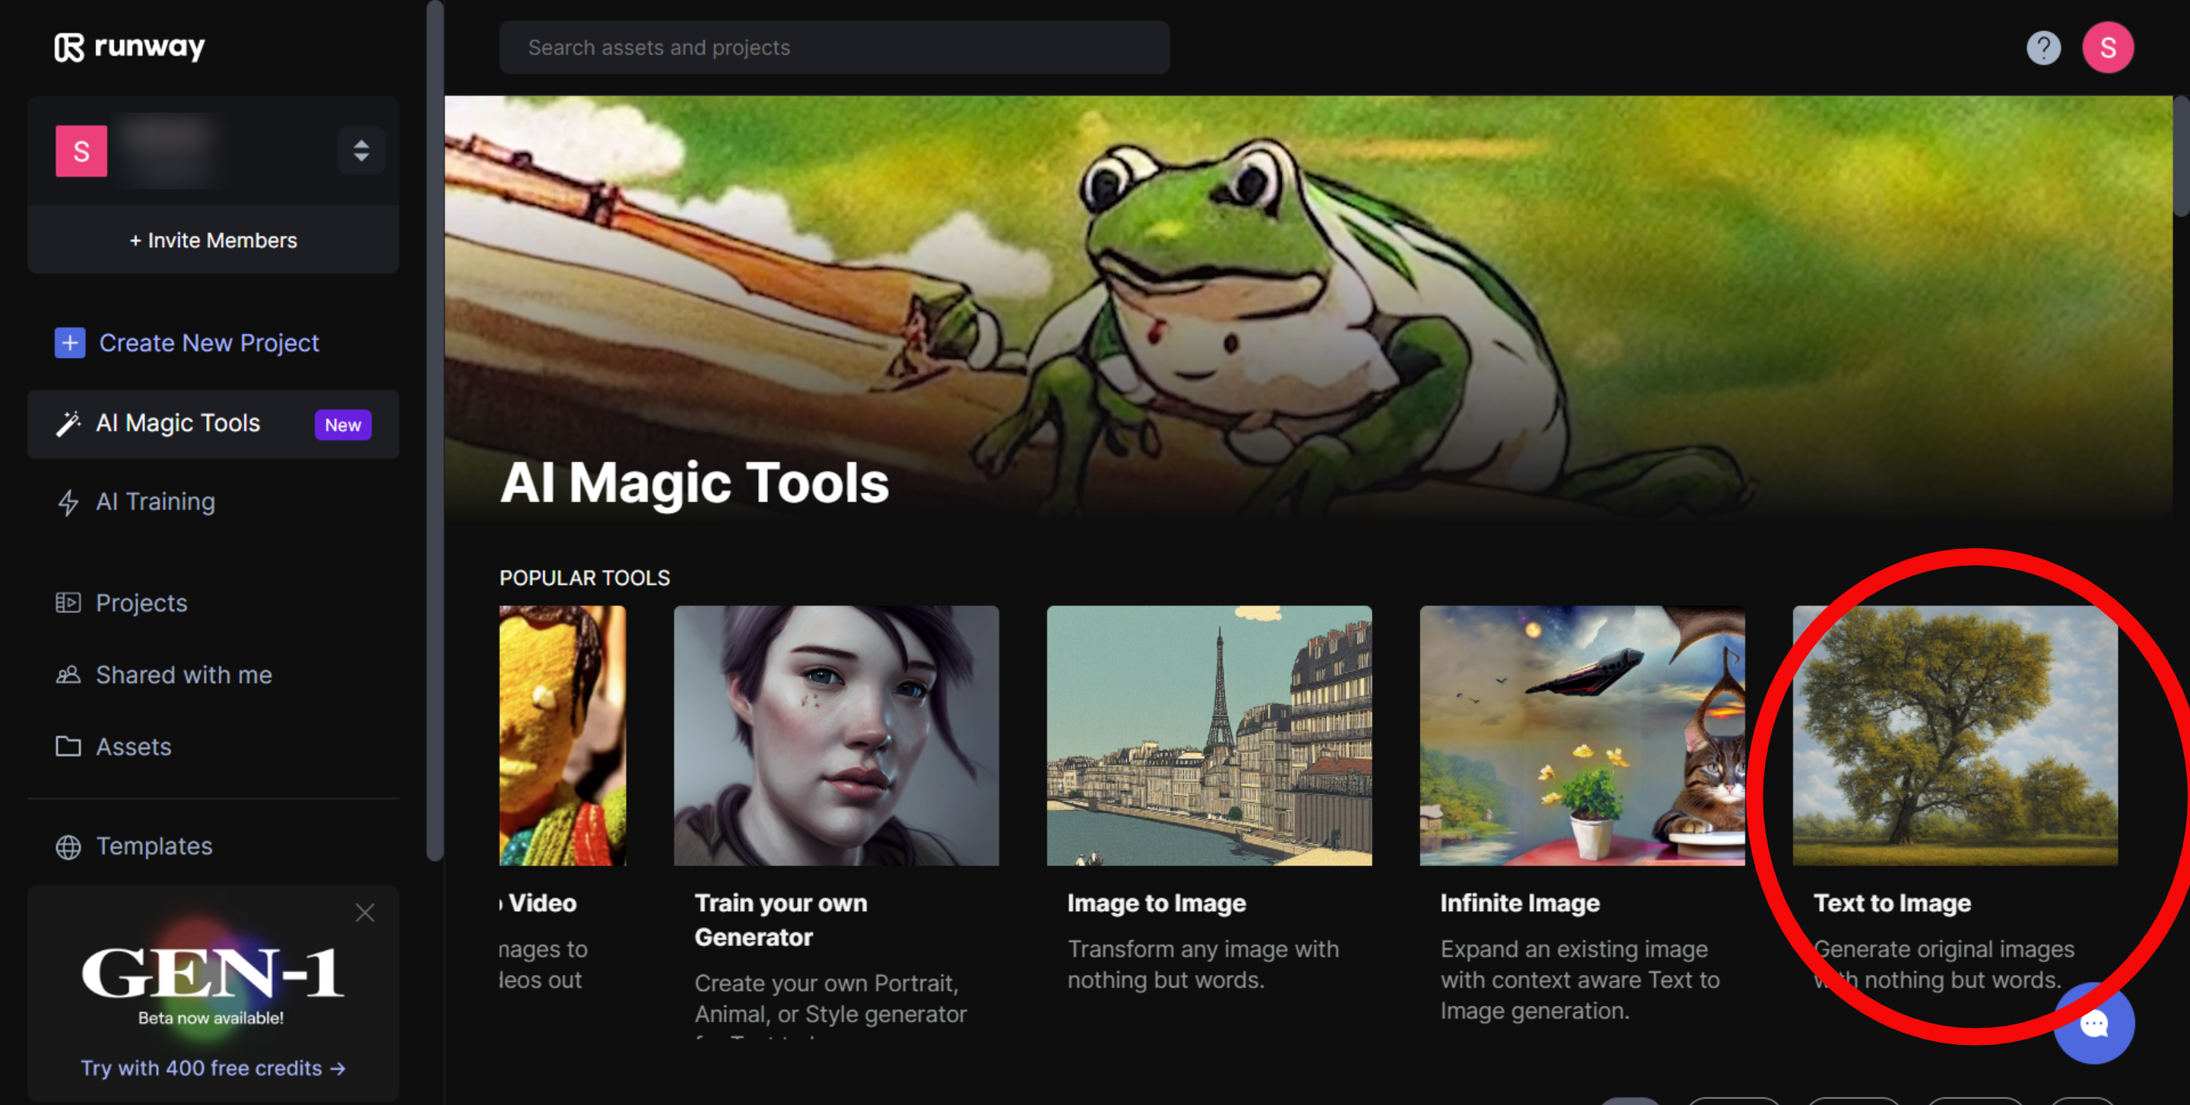Open the user profile avatar top right
Screen dimensions: 2190x1105
pyautogui.click(x=2108, y=48)
